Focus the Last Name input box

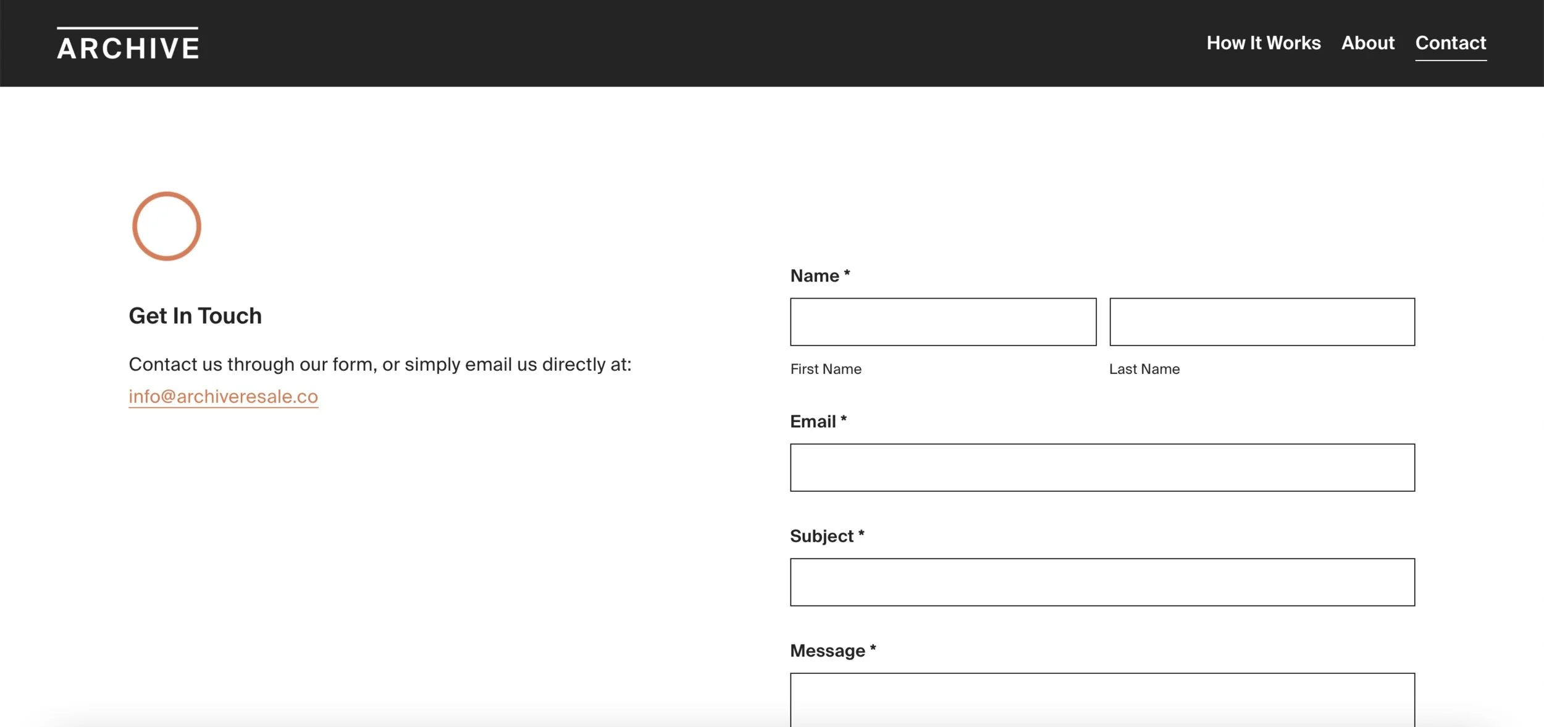(1261, 322)
